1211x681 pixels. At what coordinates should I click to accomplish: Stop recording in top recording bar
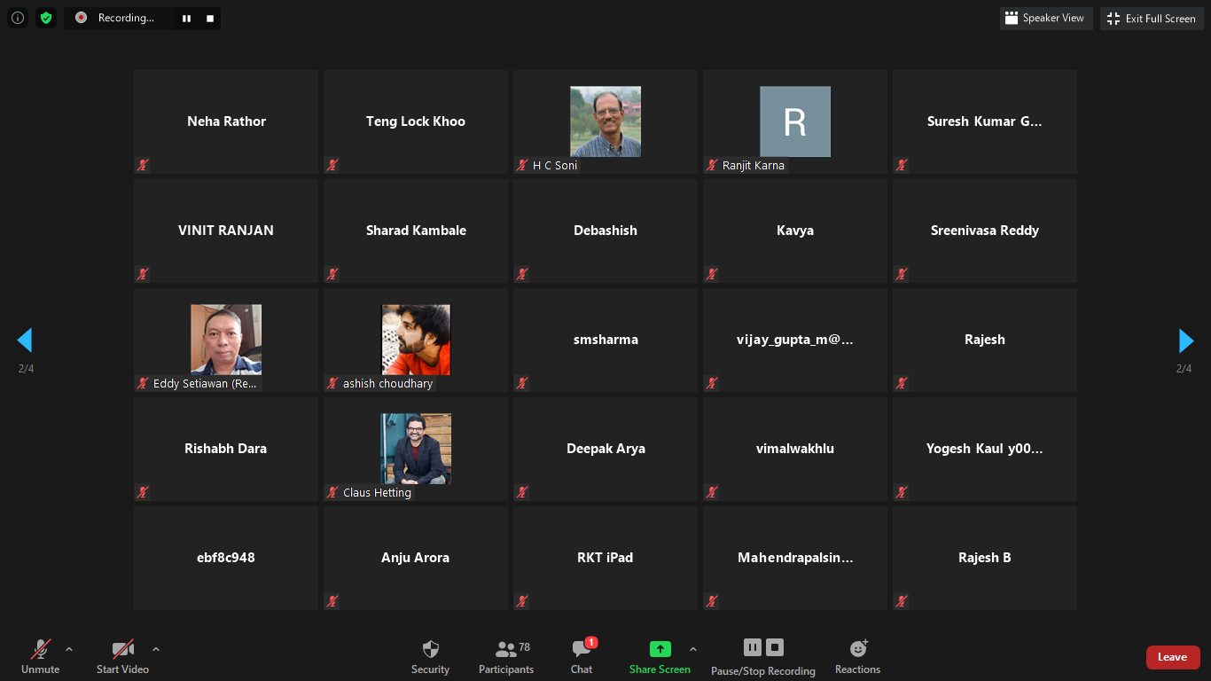click(x=210, y=18)
